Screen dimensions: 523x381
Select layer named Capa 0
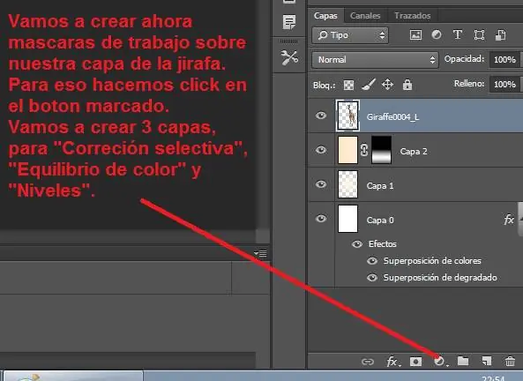pos(380,220)
